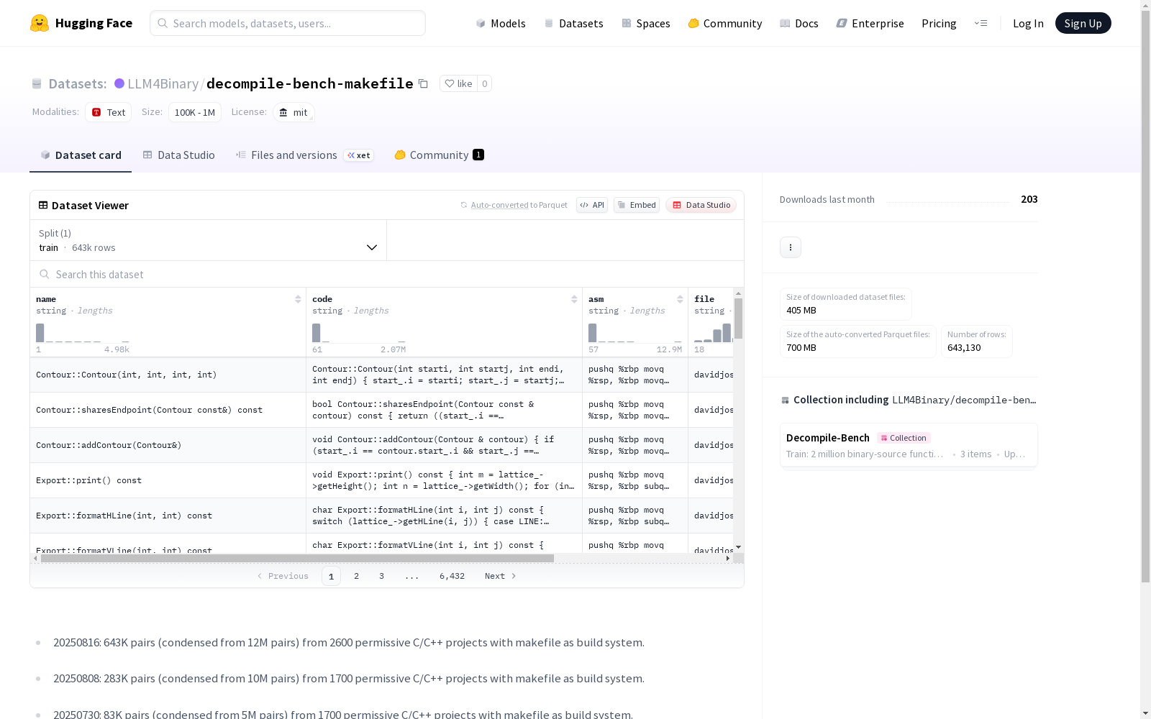Go to Spaces
This screenshot has height=719, width=1151.
645,23
